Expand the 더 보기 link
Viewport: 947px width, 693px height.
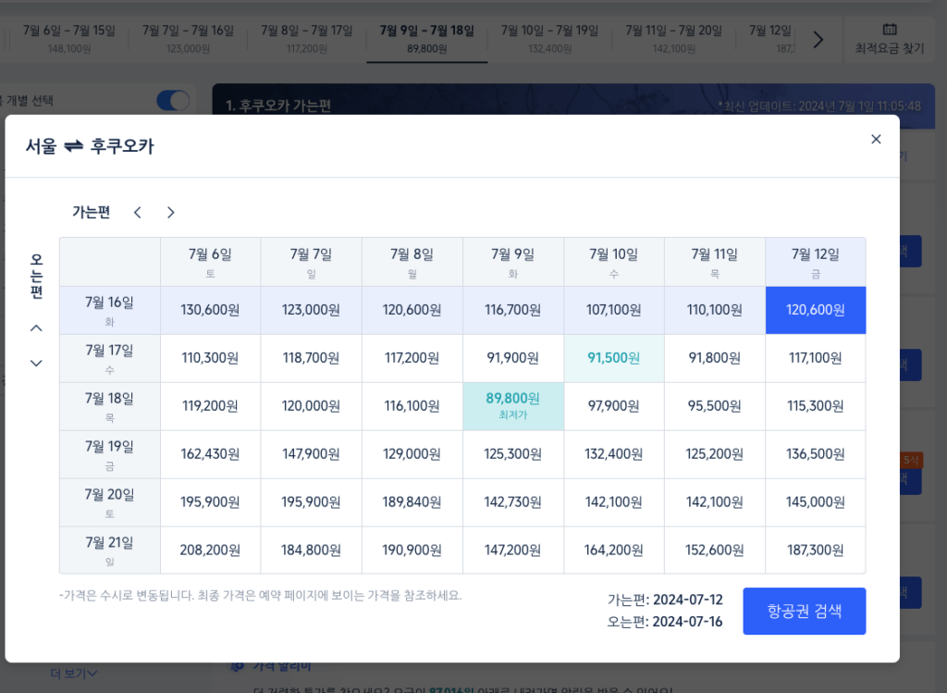74,673
